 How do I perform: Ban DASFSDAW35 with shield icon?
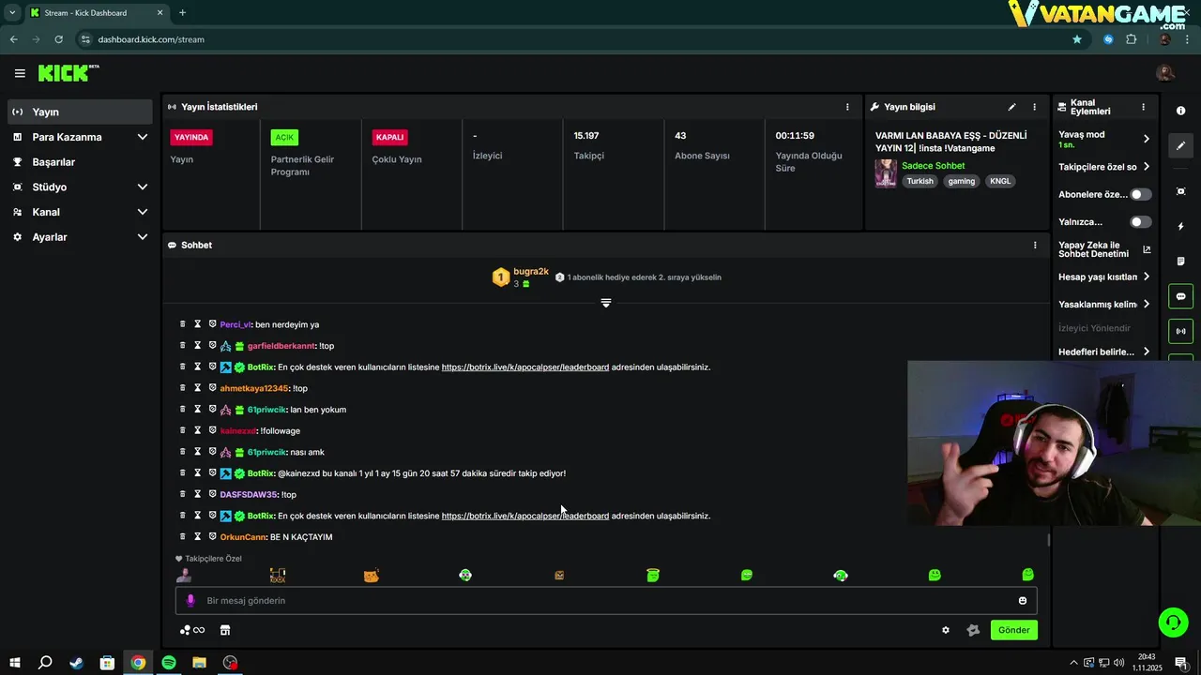[x=213, y=494]
